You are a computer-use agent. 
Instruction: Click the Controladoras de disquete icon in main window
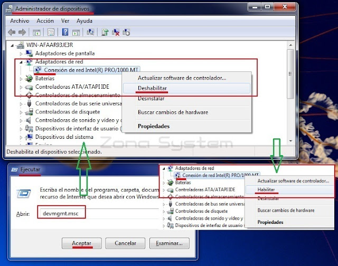click(x=29, y=112)
